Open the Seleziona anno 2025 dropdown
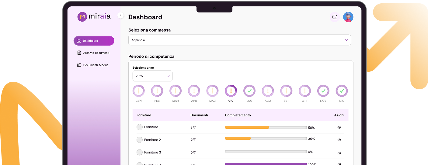 [152, 76]
